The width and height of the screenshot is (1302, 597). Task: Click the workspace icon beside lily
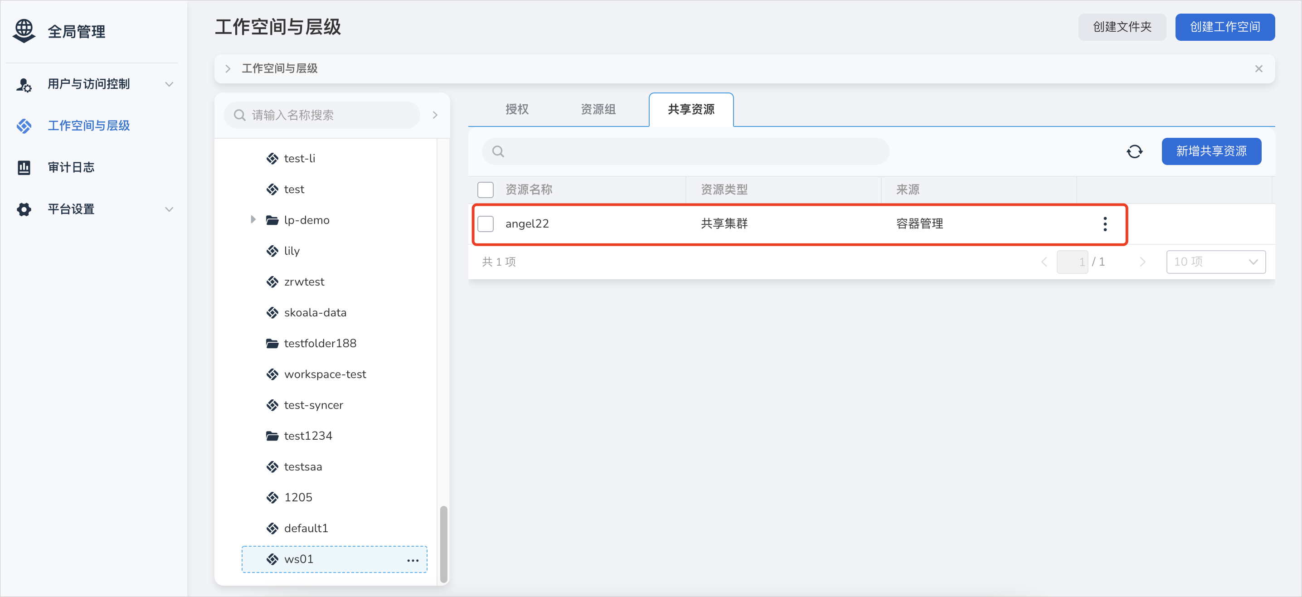(x=272, y=251)
